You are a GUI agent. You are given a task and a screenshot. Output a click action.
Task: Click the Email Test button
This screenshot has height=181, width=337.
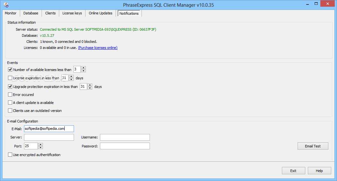pos(313,146)
